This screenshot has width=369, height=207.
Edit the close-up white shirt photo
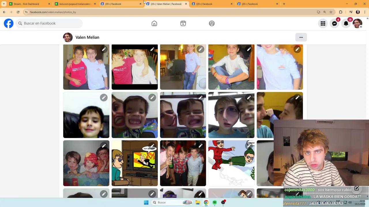coord(298,49)
